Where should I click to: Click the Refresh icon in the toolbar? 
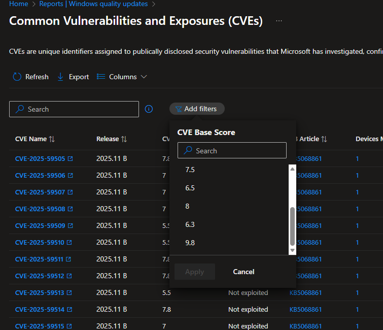(x=17, y=77)
